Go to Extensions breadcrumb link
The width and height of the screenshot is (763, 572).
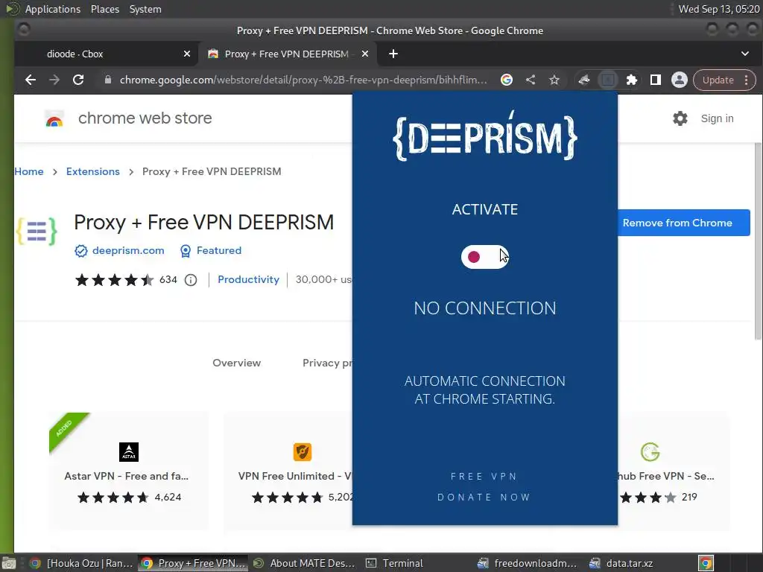(x=93, y=171)
